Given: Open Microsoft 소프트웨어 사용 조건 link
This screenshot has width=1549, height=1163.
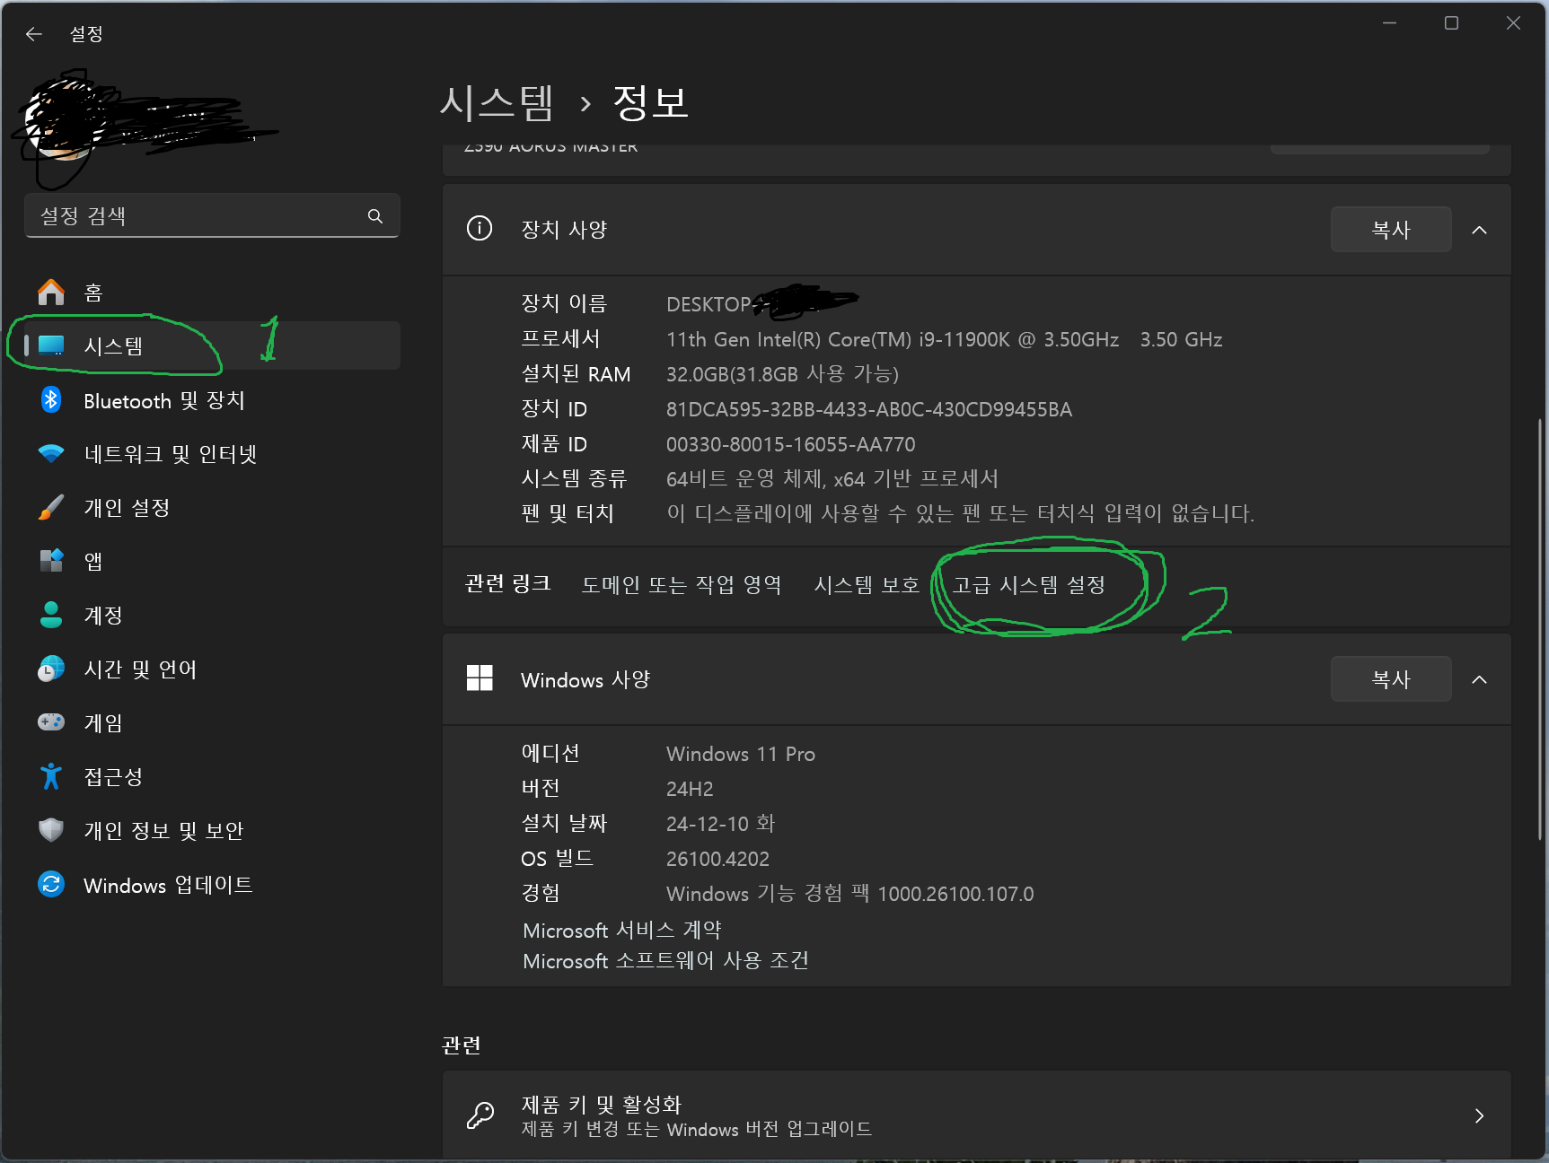Looking at the screenshot, I should coord(665,960).
